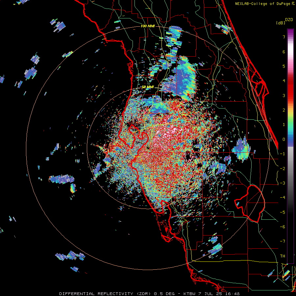Click the -4 value on the dB scale
Viewport: 296px width, 296px height.
click(283, 198)
